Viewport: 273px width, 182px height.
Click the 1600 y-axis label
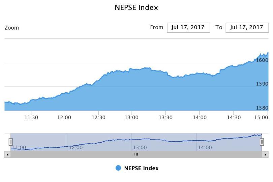(x=262, y=60)
